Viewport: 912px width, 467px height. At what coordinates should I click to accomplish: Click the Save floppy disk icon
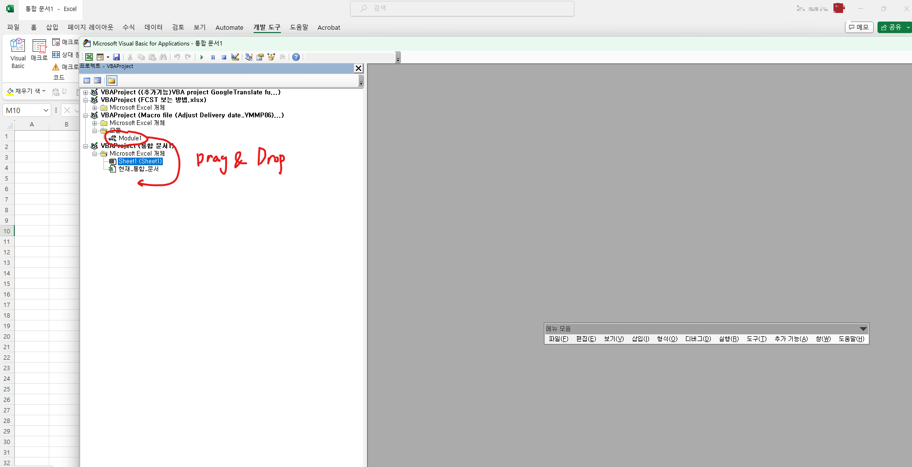coord(116,57)
